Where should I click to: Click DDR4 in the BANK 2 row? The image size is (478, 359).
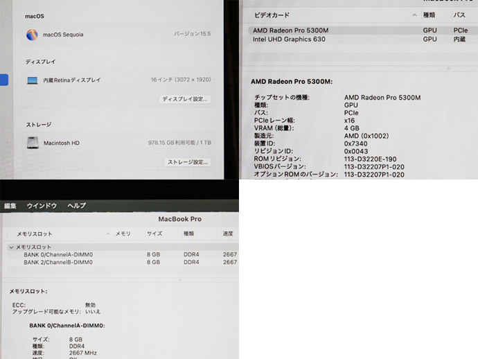tap(191, 262)
